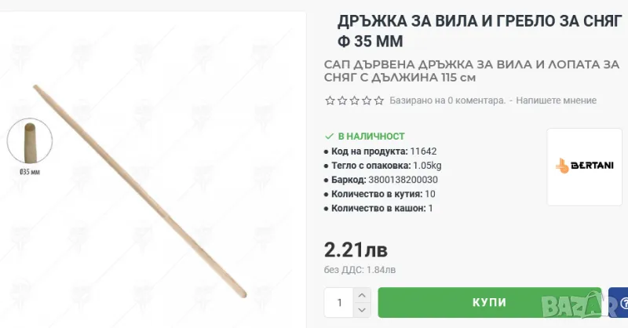Click the fifth rating star
628x328 pixels.
[379, 100]
